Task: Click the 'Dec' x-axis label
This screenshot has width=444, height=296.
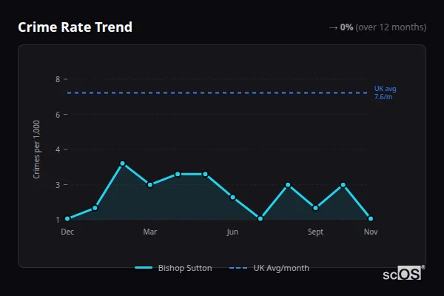Action: click(67, 232)
